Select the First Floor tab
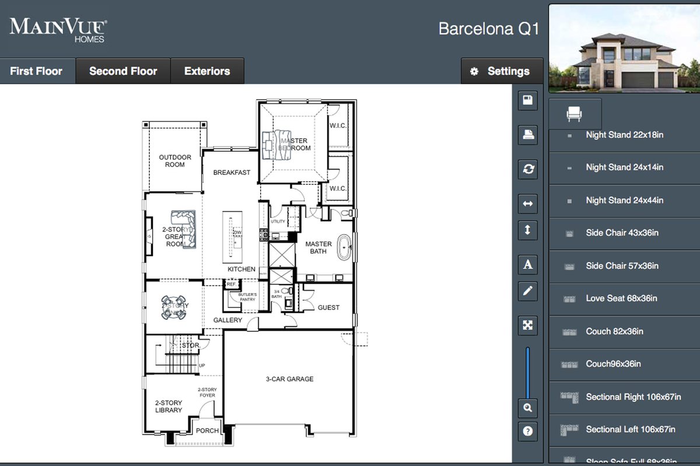 pos(36,71)
